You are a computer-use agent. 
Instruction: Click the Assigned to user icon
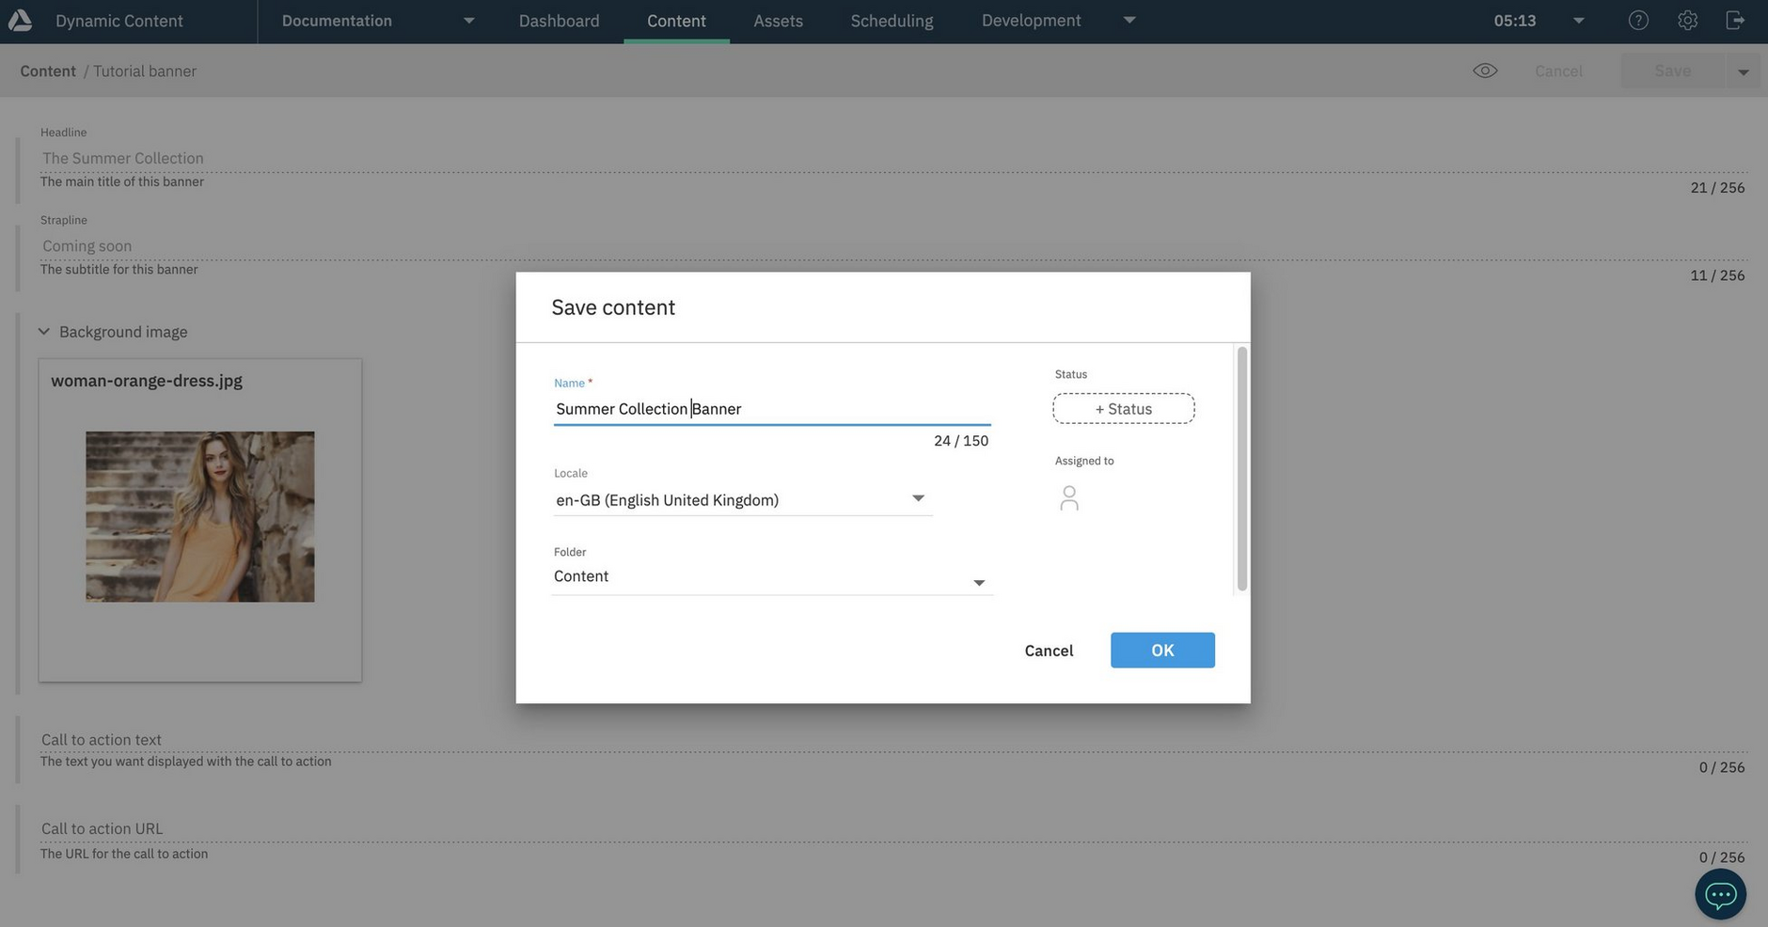[1068, 498]
